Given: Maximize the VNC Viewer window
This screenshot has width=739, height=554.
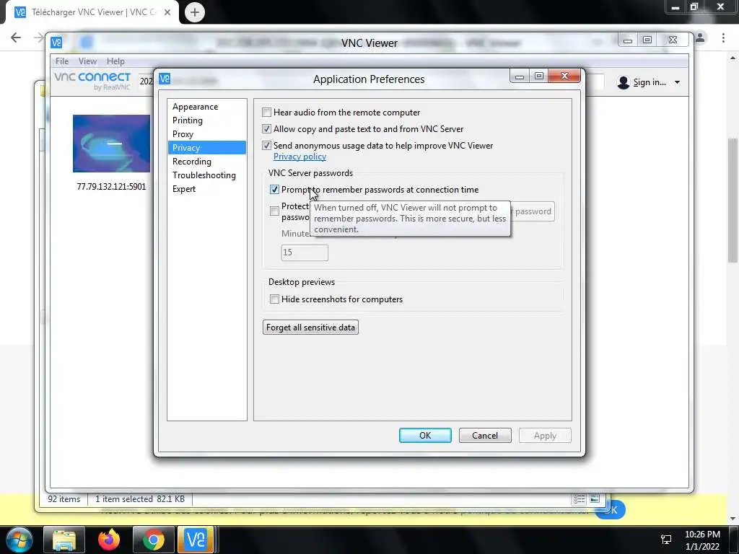Looking at the screenshot, I should point(647,40).
